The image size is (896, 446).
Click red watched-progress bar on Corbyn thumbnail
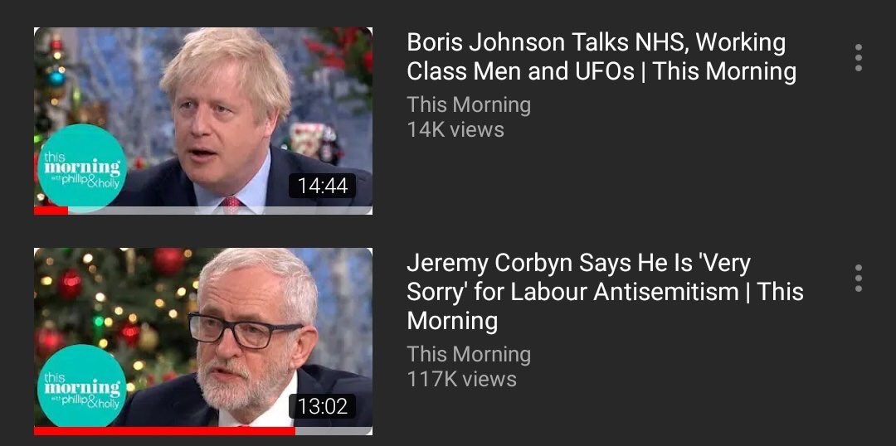(x=164, y=431)
